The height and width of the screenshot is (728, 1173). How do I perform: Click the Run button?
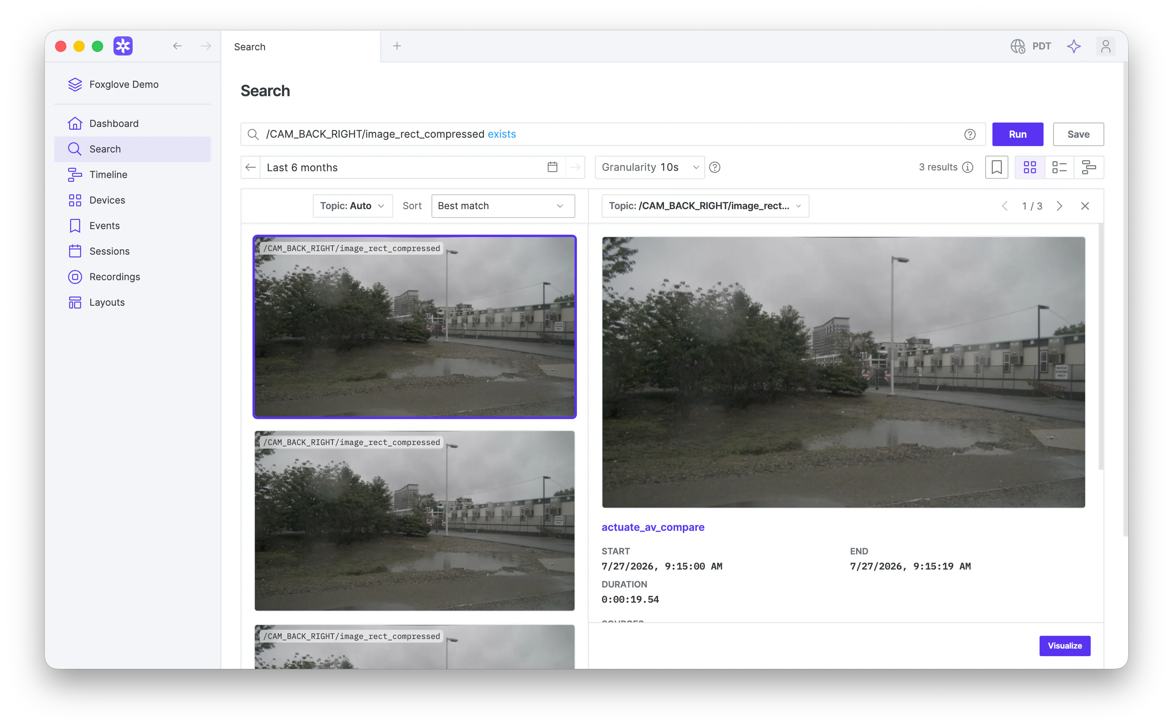1017,135
